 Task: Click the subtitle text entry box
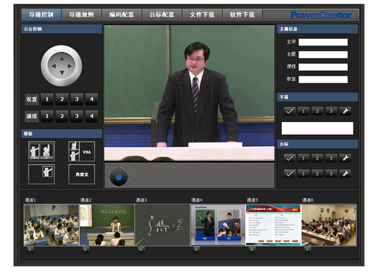pos(317,128)
